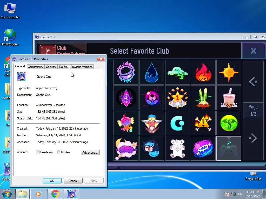Screen dimensions: 266x199
Task: Cancel the Gacha Club Properties dialog
Action: tap(73, 181)
